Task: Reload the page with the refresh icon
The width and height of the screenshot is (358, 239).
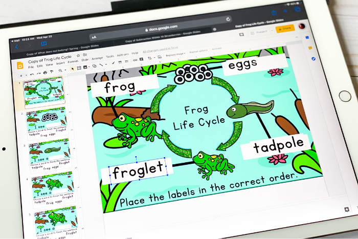Action: [x=229, y=20]
